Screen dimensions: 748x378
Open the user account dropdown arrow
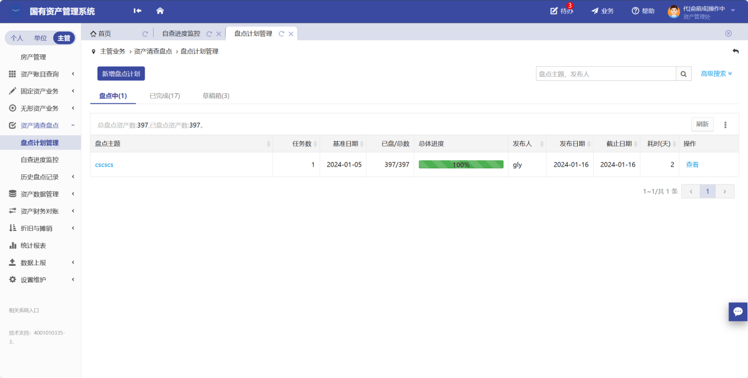pos(733,11)
